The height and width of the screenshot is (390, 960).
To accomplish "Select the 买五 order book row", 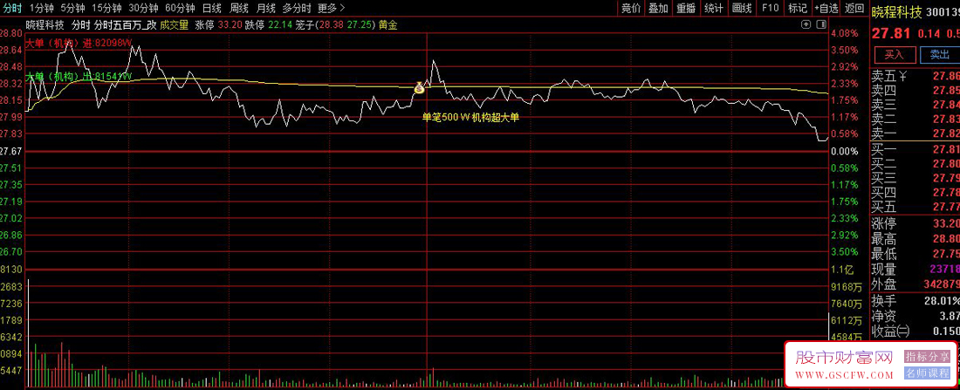I will pos(915,207).
